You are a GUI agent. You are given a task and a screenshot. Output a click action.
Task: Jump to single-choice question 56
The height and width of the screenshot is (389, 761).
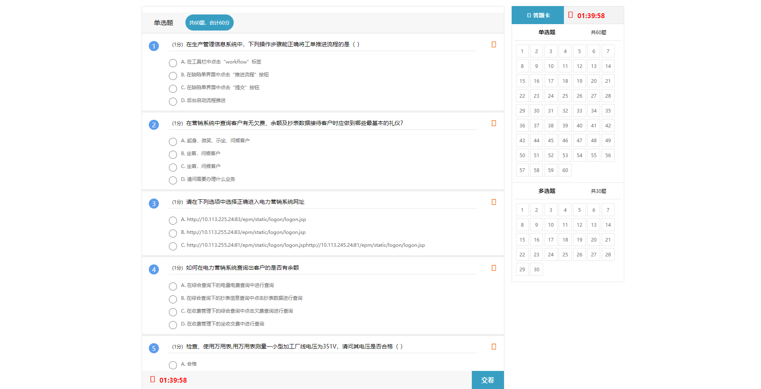click(x=608, y=155)
